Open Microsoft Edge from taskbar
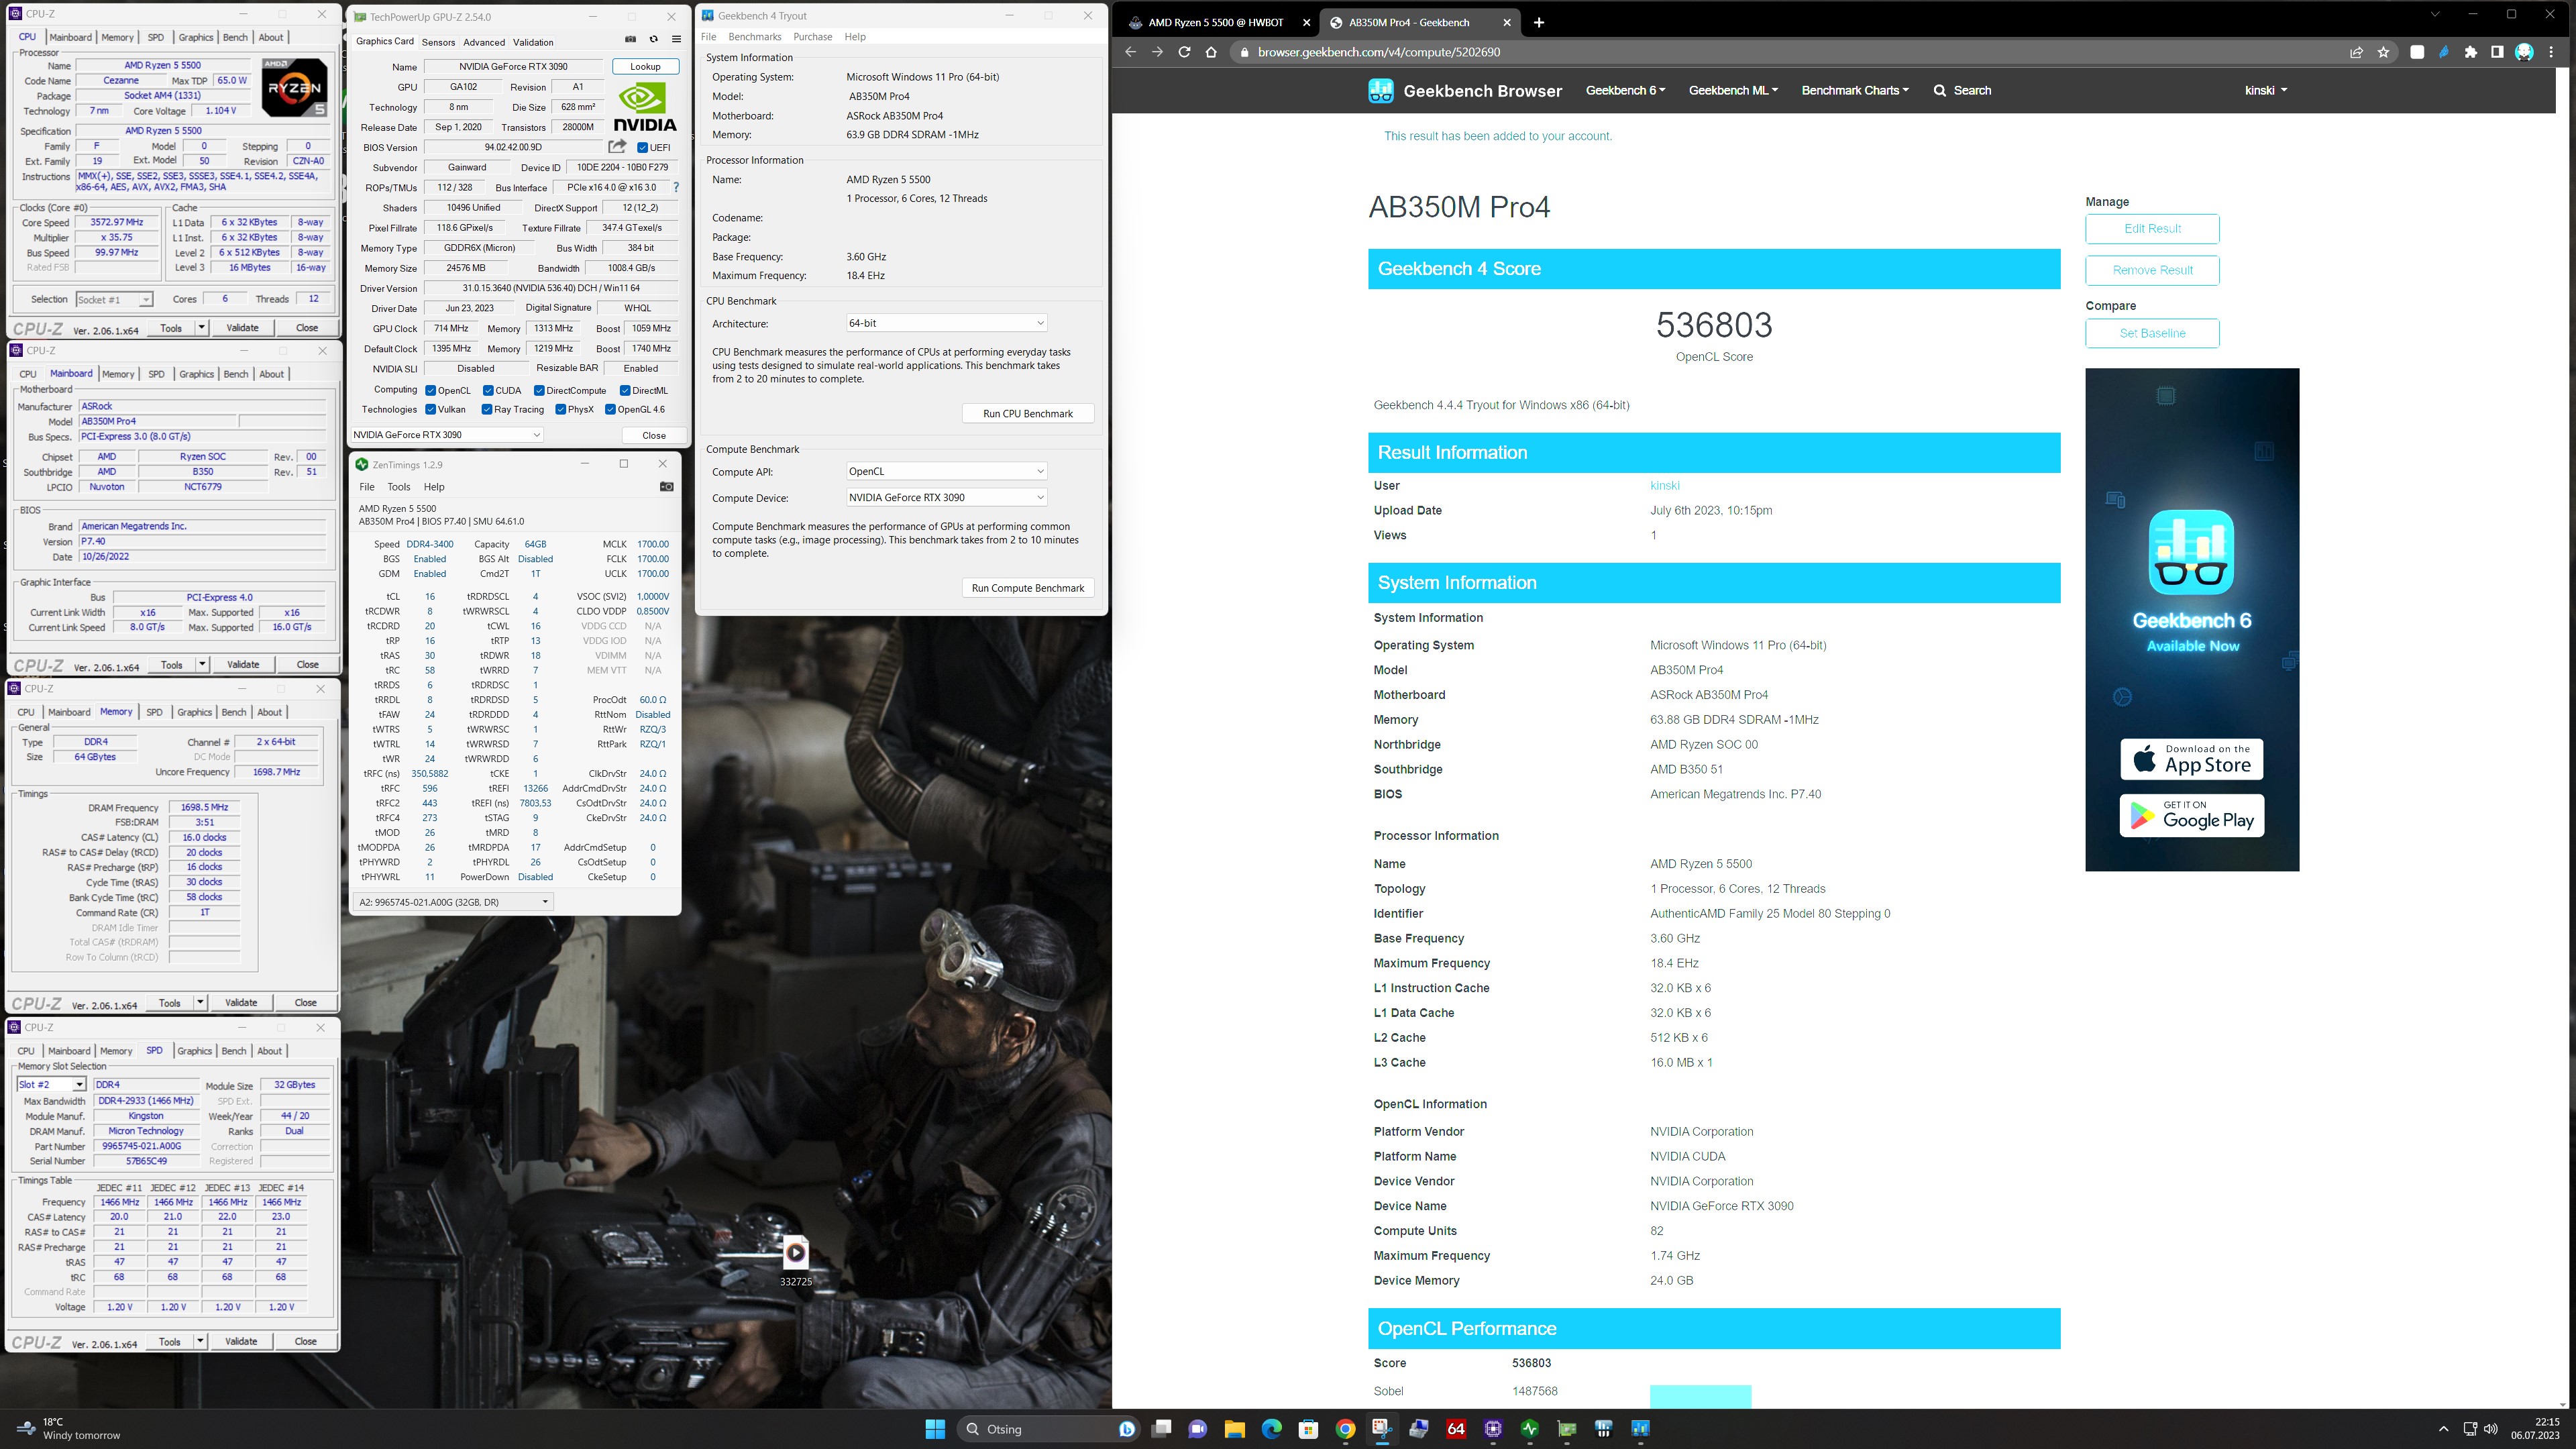Screen dimensions: 2576x1449 pyautogui.click(x=1271, y=1429)
